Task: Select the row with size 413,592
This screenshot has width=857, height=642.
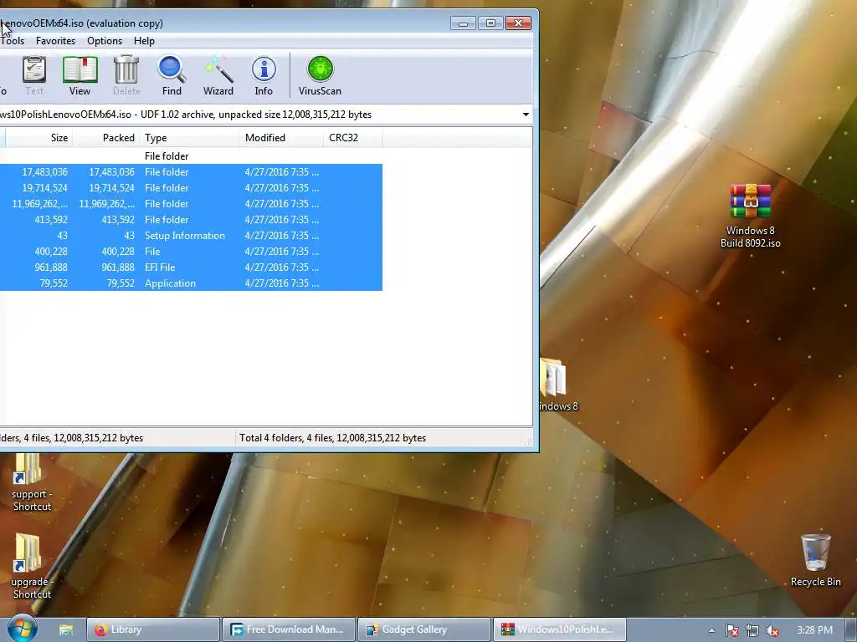Action: (x=191, y=220)
